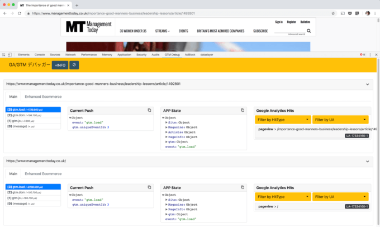Open the Application DevTools tab

coord(124,55)
